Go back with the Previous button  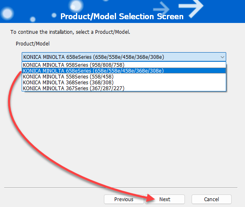point(124,199)
